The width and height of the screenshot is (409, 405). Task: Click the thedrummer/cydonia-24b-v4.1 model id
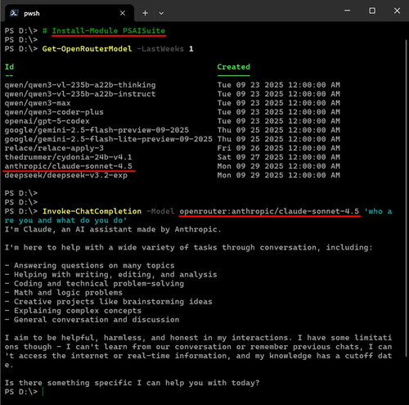tap(68, 157)
